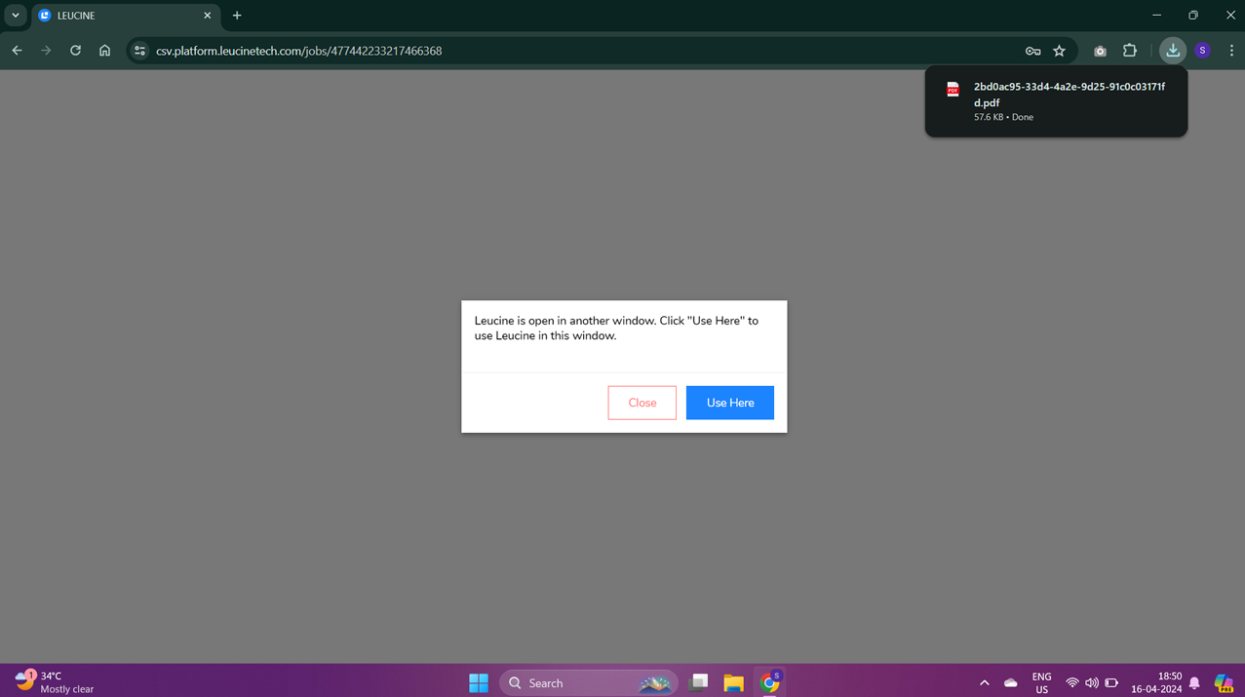Image resolution: width=1245 pixels, height=697 pixels.
Task: Show hidden system tray icons
Action: [x=984, y=683]
